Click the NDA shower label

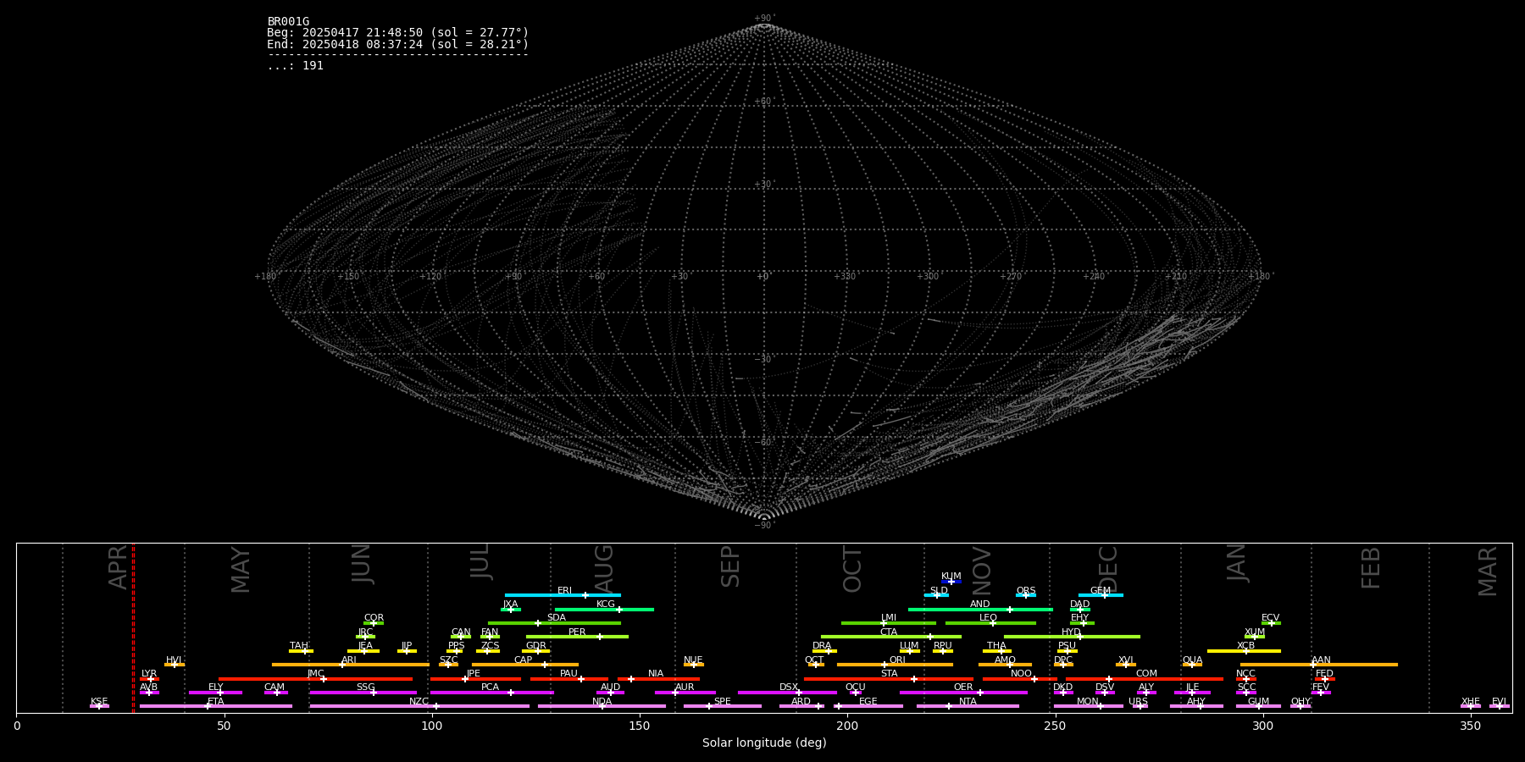point(602,702)
